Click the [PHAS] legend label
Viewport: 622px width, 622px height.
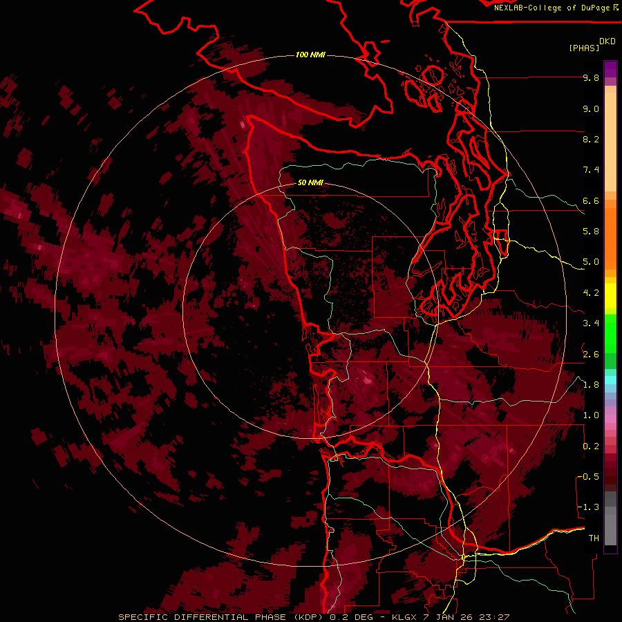coord(584,48)
